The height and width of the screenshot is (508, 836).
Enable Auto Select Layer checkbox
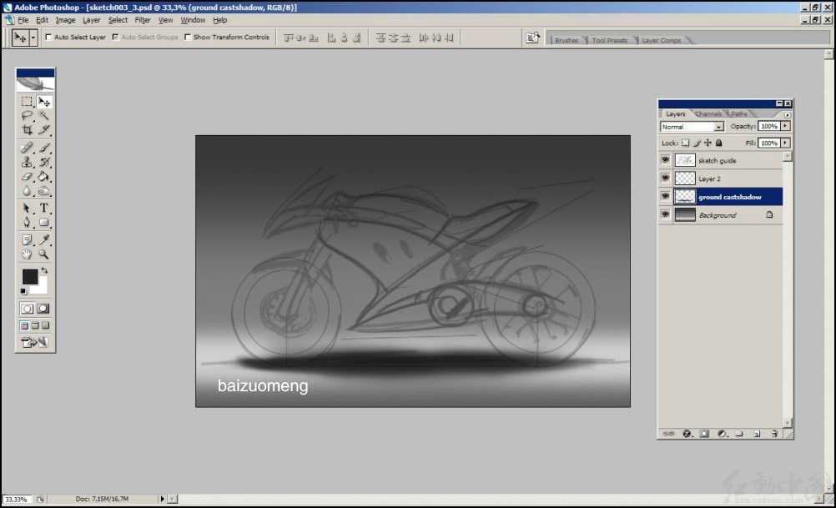pyautogui.click(x=48, y=37)
